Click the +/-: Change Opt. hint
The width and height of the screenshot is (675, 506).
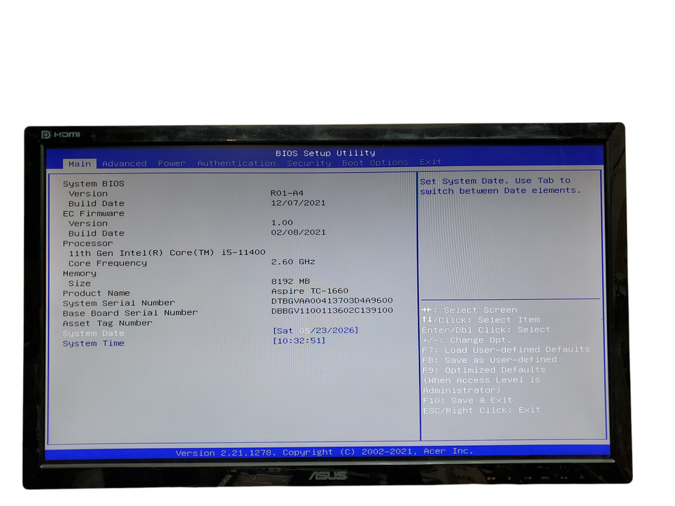[x=467, y=340]
